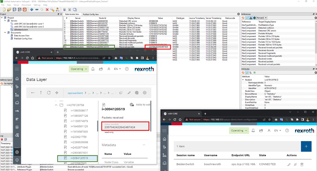Click the red stop icon in UaExpert toolbar

tap(25, 9)
